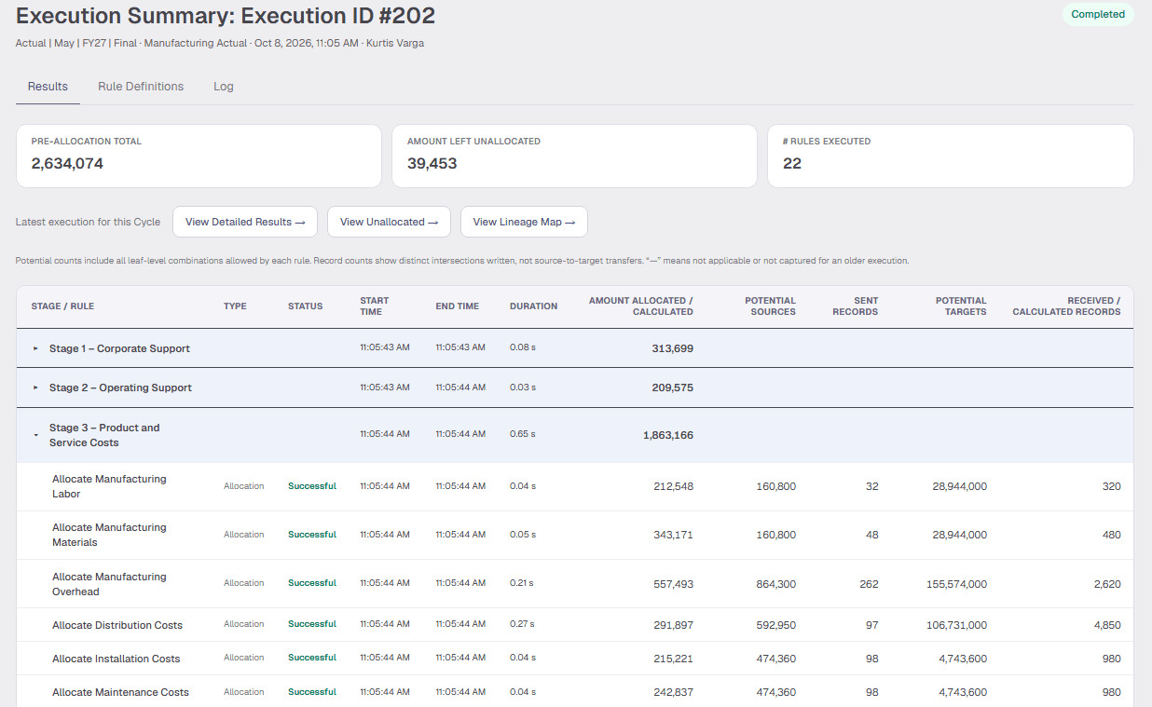Viewport: 1152px width, 707px height.
Task: Click View Unallocated button
Action: point(389,222)
